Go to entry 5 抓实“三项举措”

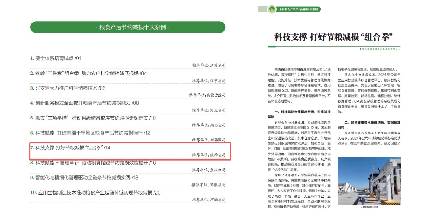93,118
